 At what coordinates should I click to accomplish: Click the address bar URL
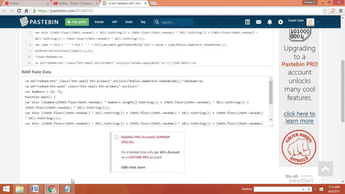click(x=66, y=11)
